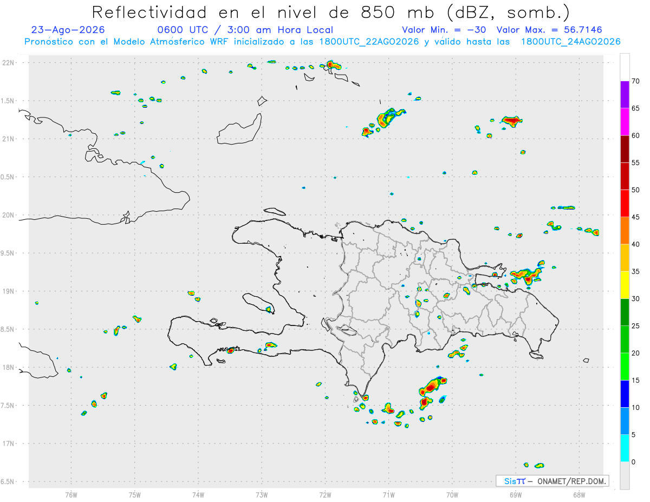Click the colorbar value label '45'

tap(636, 217)
